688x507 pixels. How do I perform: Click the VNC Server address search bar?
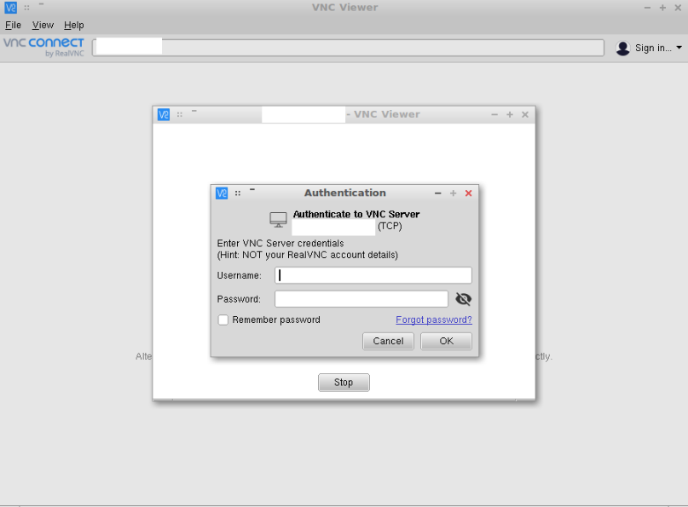tap(348, 48)
